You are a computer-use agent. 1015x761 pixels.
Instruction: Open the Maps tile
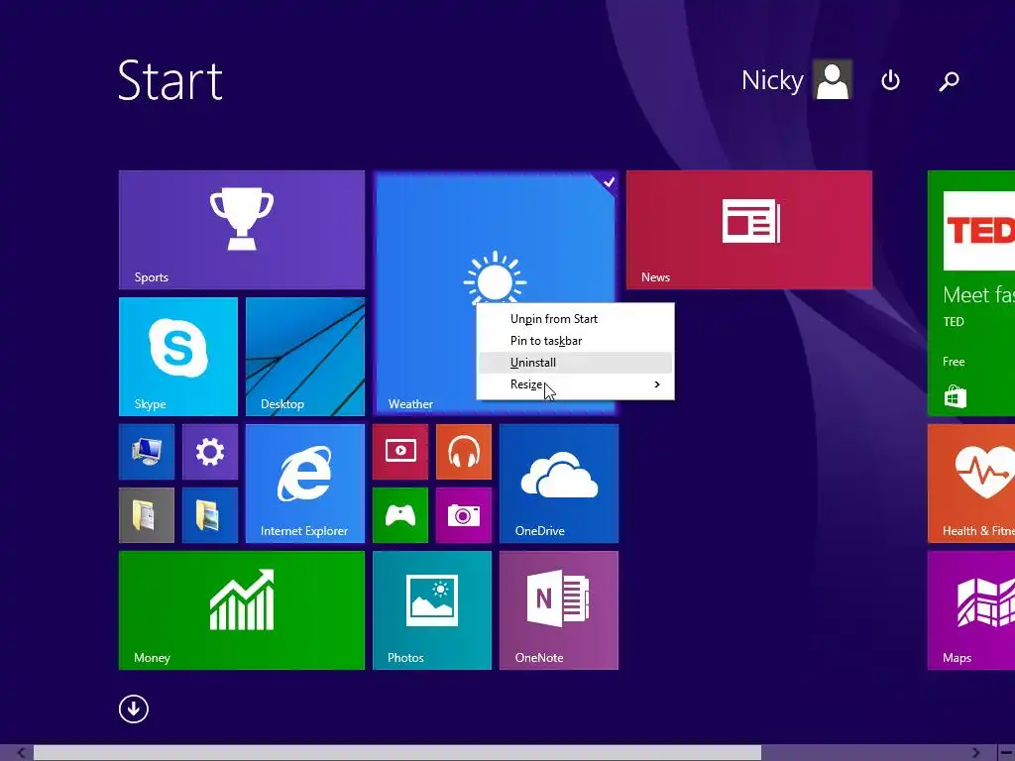(x=971, y=610)
